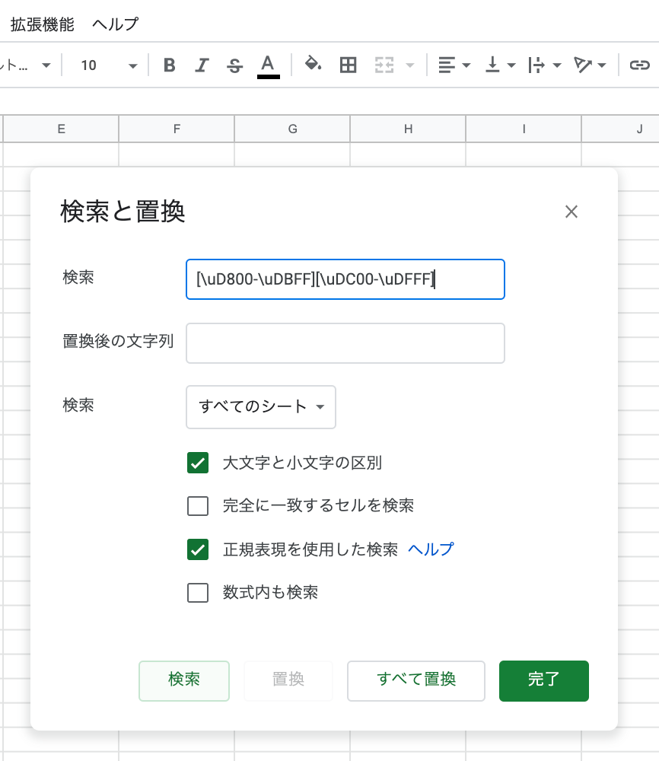
Task: Click the insert link icon
Action: (x=638, y=65)
